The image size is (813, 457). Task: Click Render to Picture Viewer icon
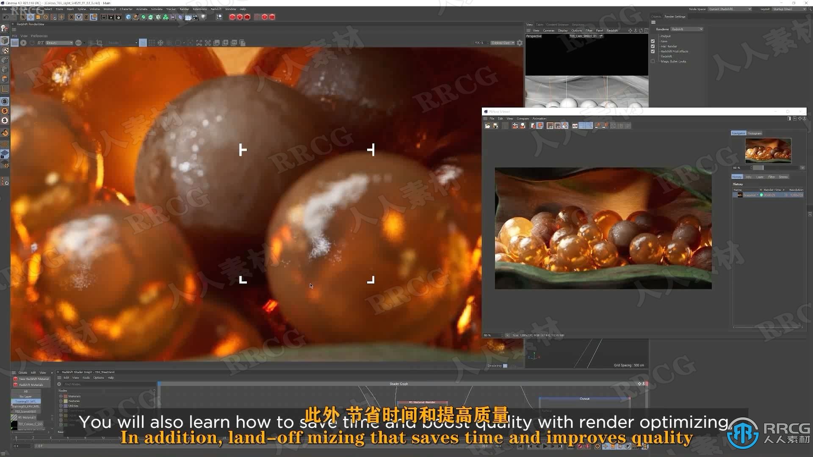(111, 17)
